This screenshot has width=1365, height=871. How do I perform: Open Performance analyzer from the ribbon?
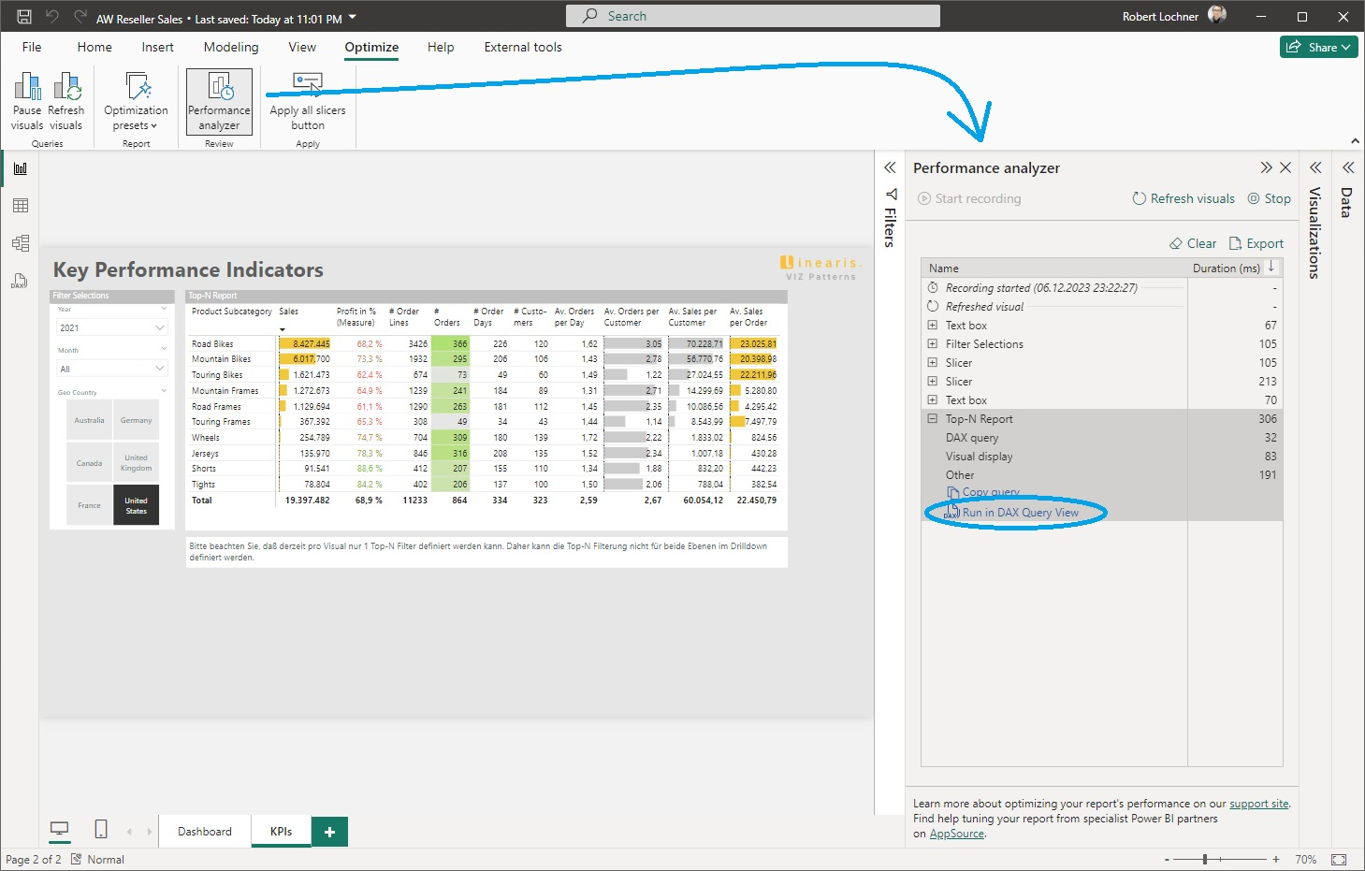pos(218,101)
